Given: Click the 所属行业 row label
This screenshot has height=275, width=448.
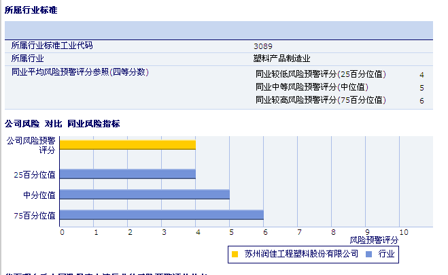Looking at the screenshot, I should 27,59.
